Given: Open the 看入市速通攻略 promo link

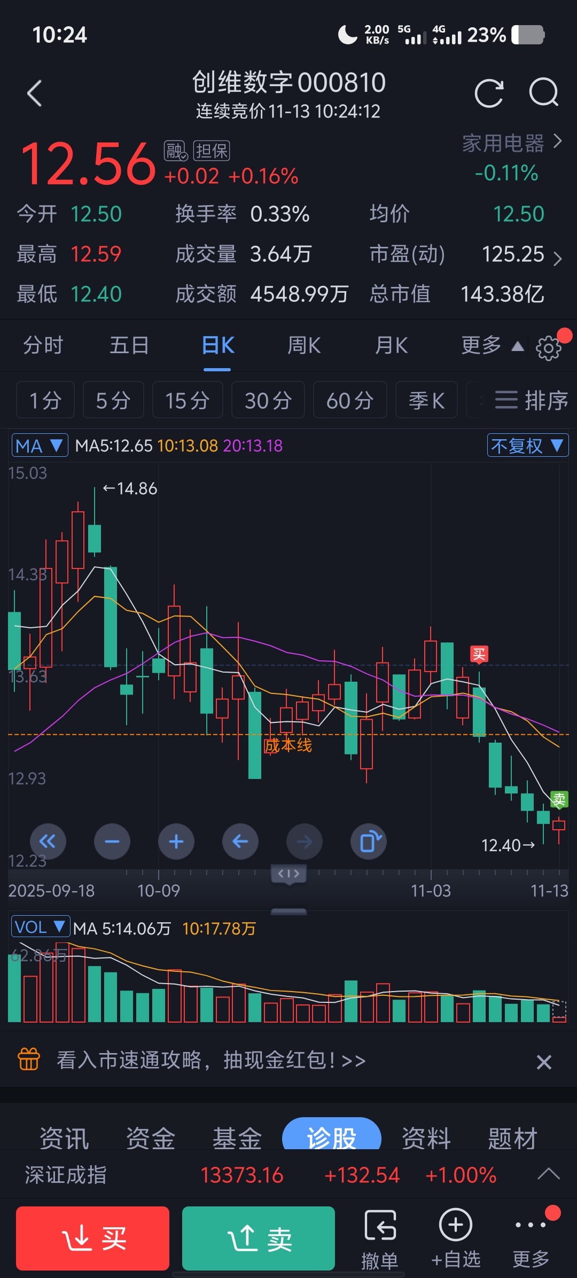Looking at the screenshot, I should [211, 1060].
